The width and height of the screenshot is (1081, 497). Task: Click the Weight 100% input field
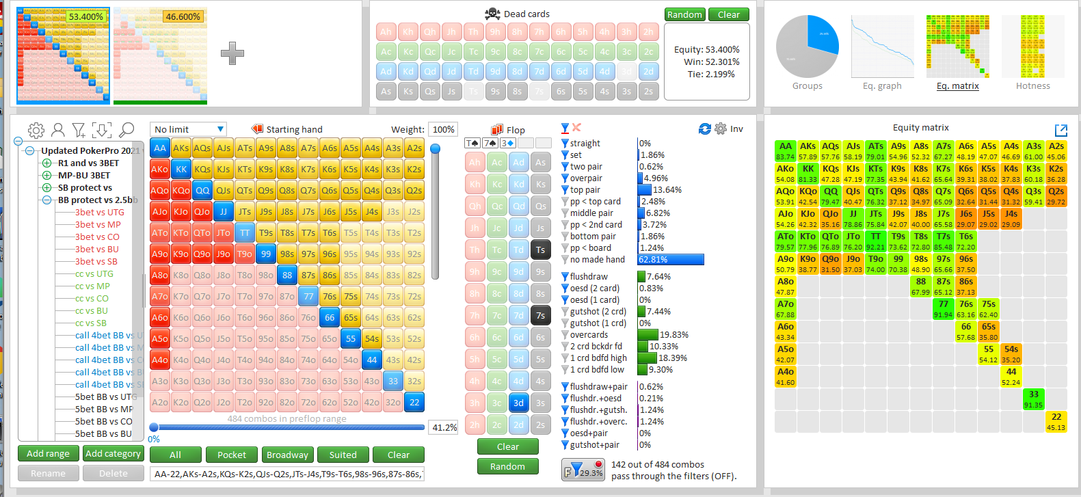[443, 129]
